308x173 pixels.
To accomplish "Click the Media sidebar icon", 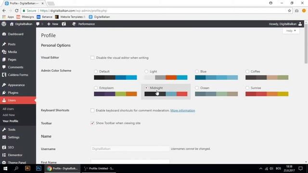I will click(4, 52).
